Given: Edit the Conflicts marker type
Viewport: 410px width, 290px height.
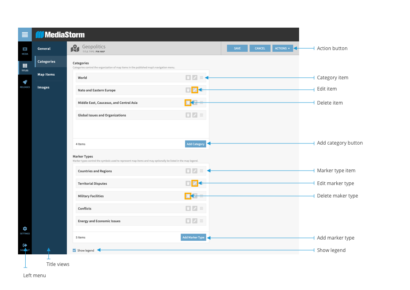Looking at the screenshot, I should 195,208.
